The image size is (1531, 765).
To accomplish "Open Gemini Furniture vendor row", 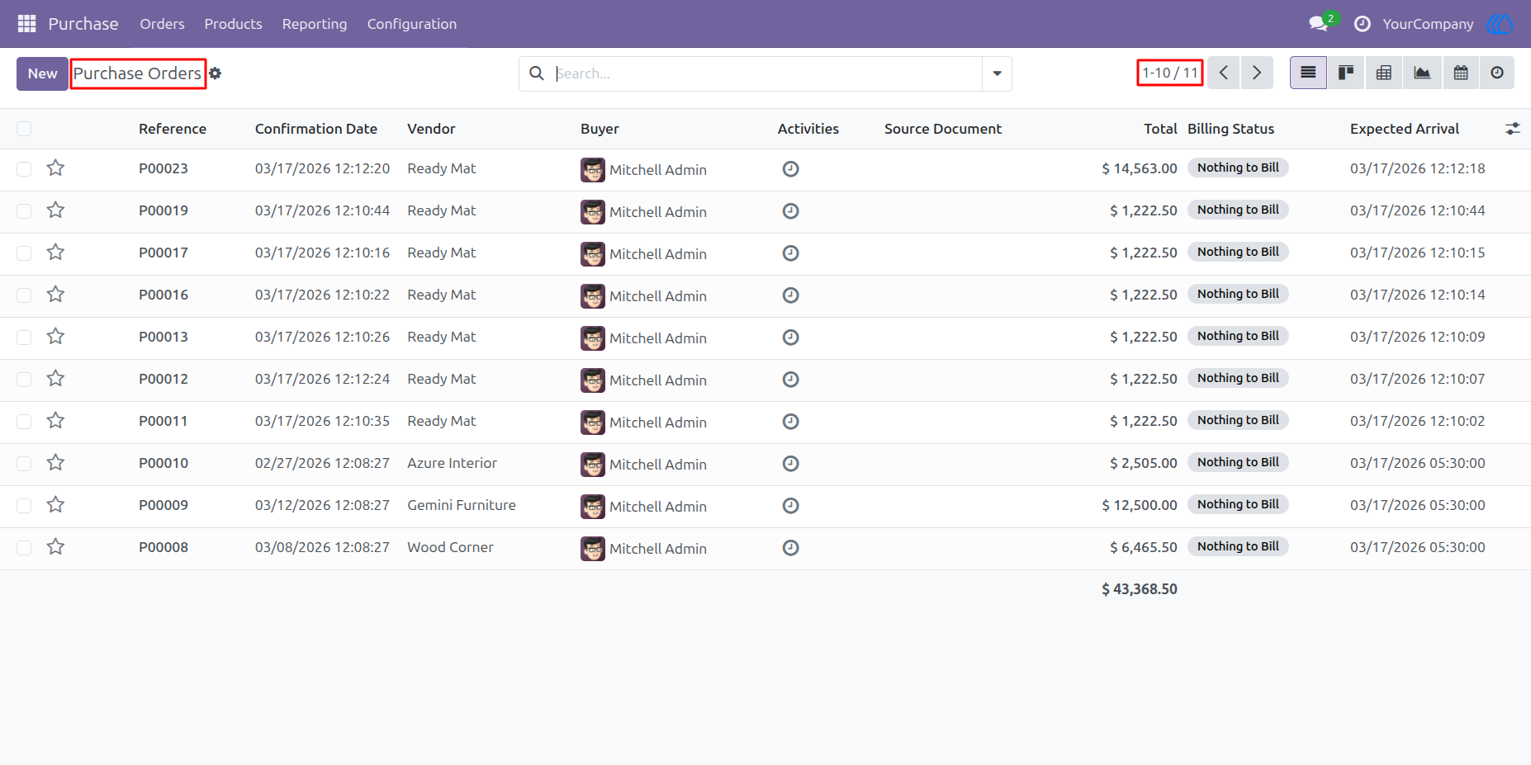I will (462, 505).
